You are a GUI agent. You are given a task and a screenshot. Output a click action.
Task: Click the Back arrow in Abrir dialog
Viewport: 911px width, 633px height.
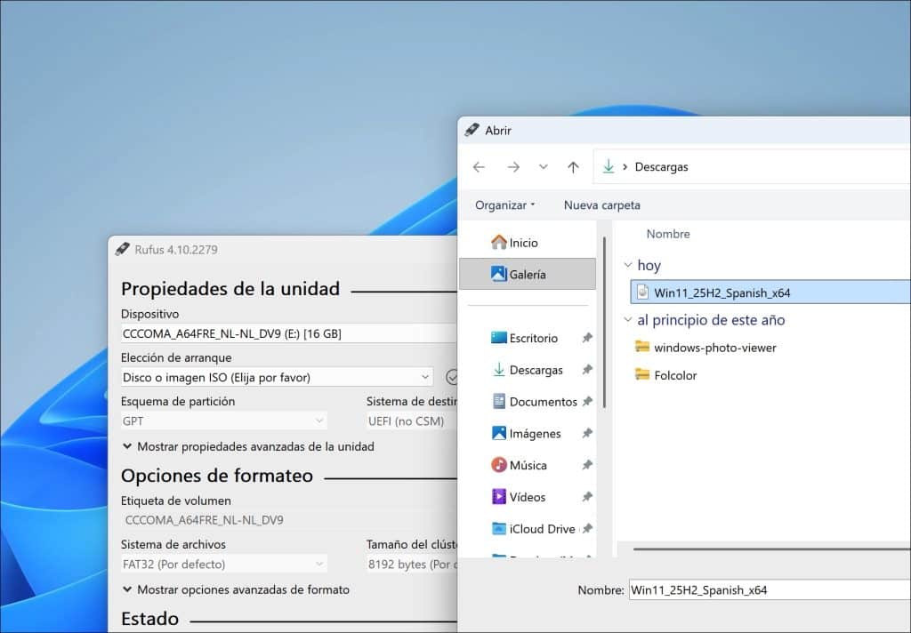tap(479, 167)
